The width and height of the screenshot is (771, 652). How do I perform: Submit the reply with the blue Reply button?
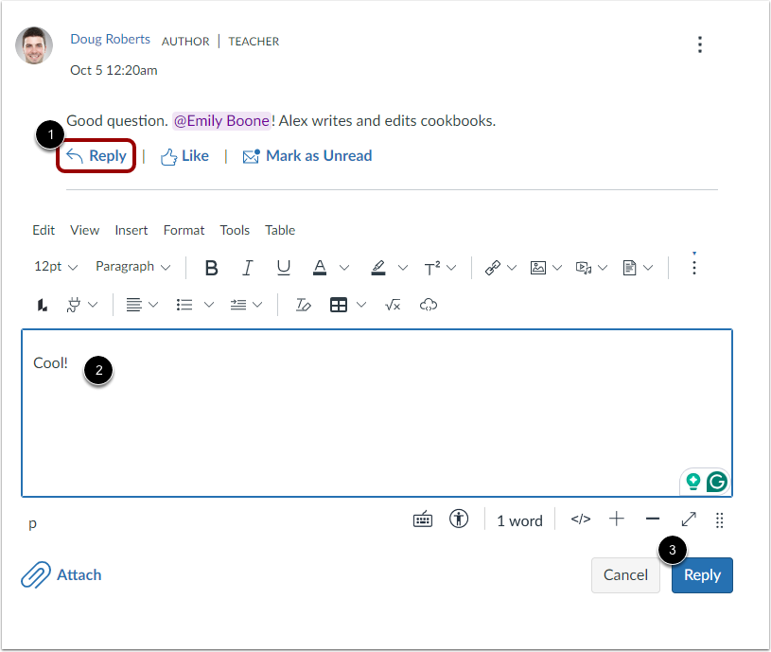pos(702,574)
